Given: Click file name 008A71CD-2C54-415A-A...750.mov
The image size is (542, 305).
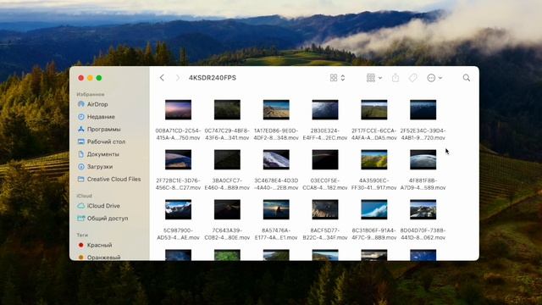Looking at the screenshot, I should coord(178,134).
